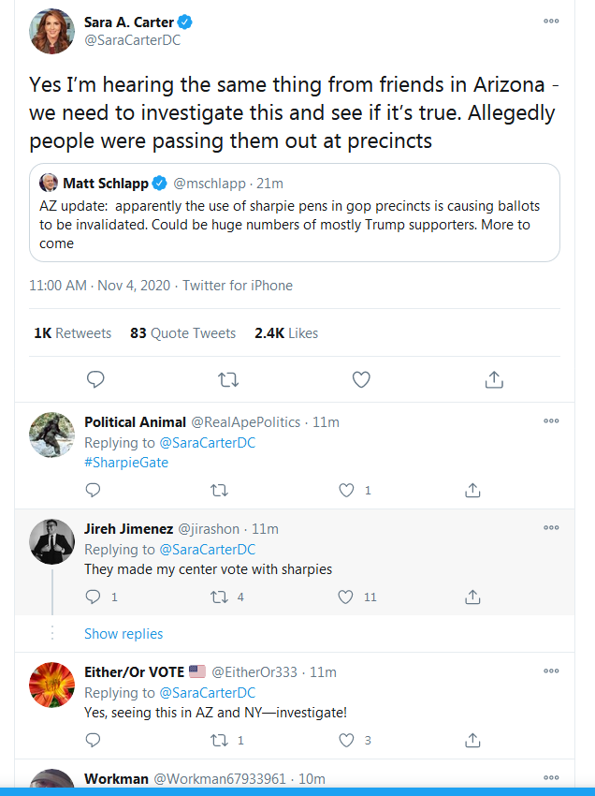Expand Show replies under Jireh Jimenez
The height and width of the screenshot is (796, 595).
click(123, 634)
